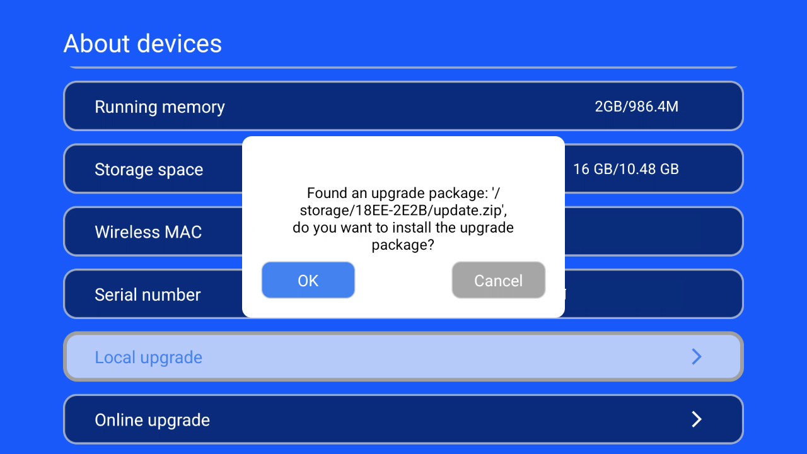Click the 2GB/986.4M memory value

pyautogui.click(x=636, y=107)
